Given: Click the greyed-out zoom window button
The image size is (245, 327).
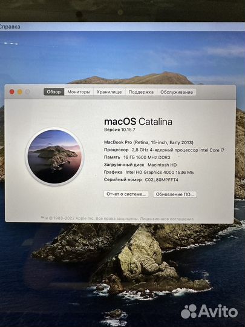Looking at the screenshot, I should tap(27, 92).
